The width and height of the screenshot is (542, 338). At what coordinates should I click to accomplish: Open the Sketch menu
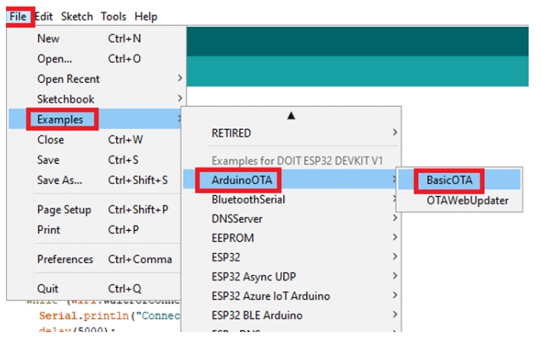pyautogui.click(x=77, y=16)
